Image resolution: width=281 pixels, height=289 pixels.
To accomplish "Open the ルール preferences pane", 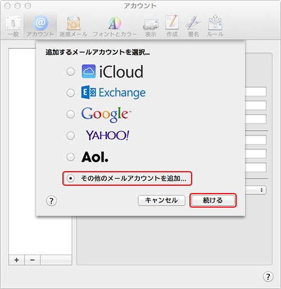I will tap(215, 26).
